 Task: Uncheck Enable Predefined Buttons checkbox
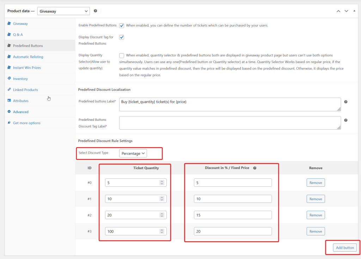122,26
